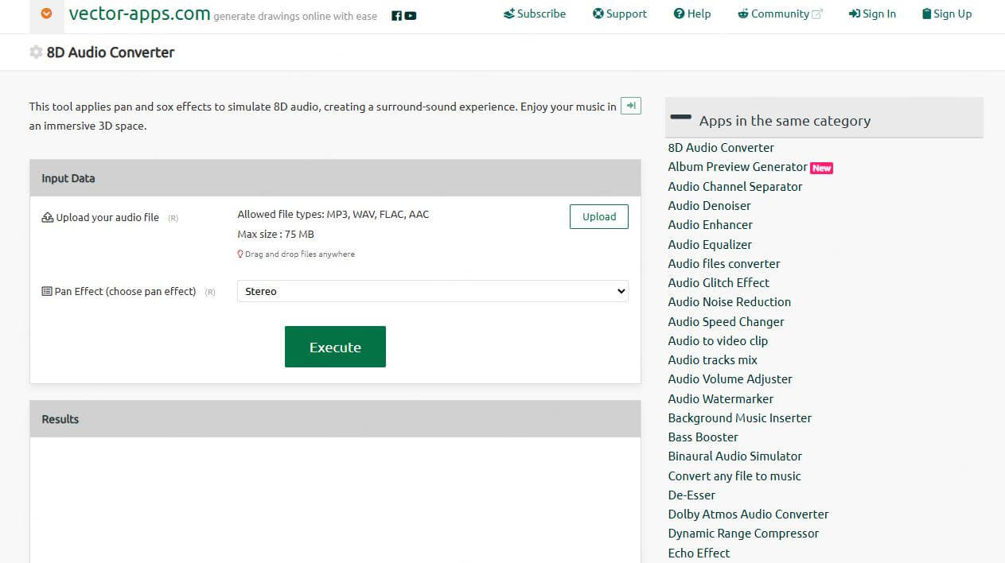
Task: Click the sidebar collapse arrow icon
Action: (630, 106)
